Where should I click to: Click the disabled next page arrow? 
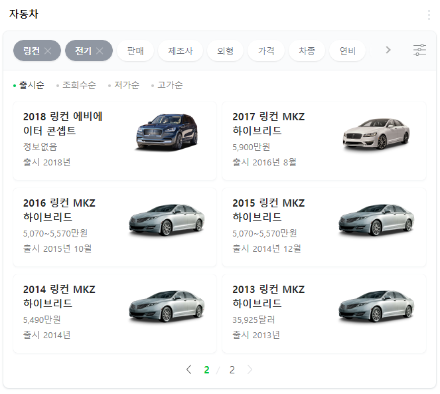click(x=250, y=369)
